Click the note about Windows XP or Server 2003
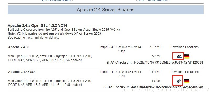This screenshot has height=95, width=212. click(x=54, y=33)
